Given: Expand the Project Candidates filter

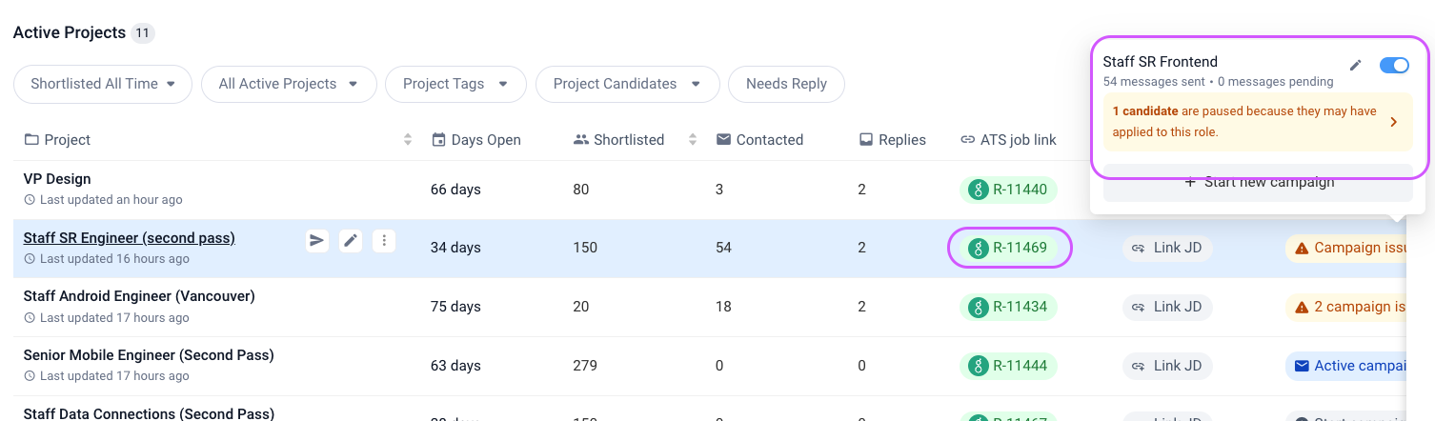Looking at the screenshot, I should [628, 84].
